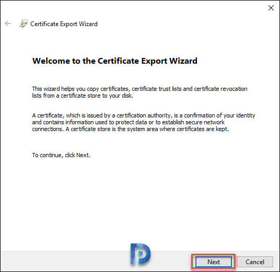280x272 pixels.
Task: Click the 'Welcome to the Certificate Export Wizard' heading
Action: point(115,61)
